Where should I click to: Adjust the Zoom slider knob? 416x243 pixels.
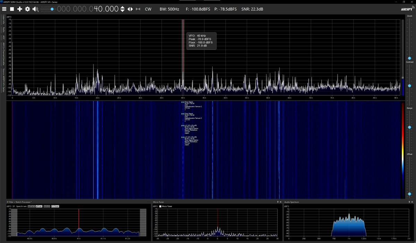(409, 58)
